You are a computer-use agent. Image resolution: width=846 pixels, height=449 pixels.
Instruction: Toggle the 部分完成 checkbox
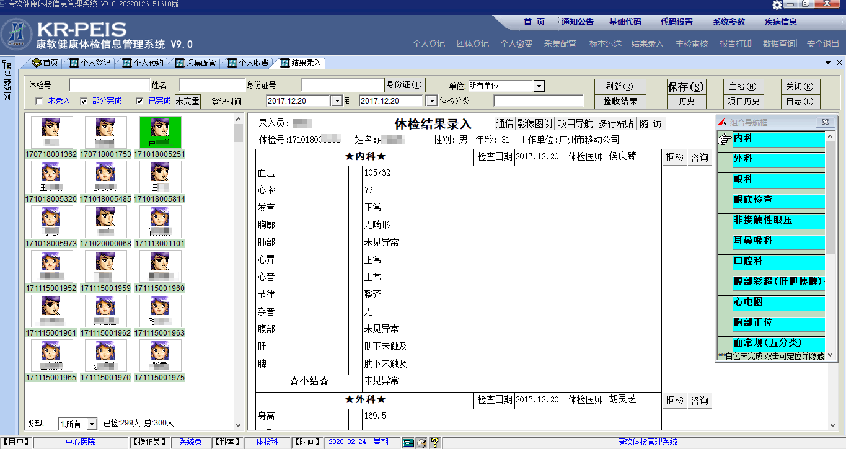pyautogui.click(x=84, y=101)
